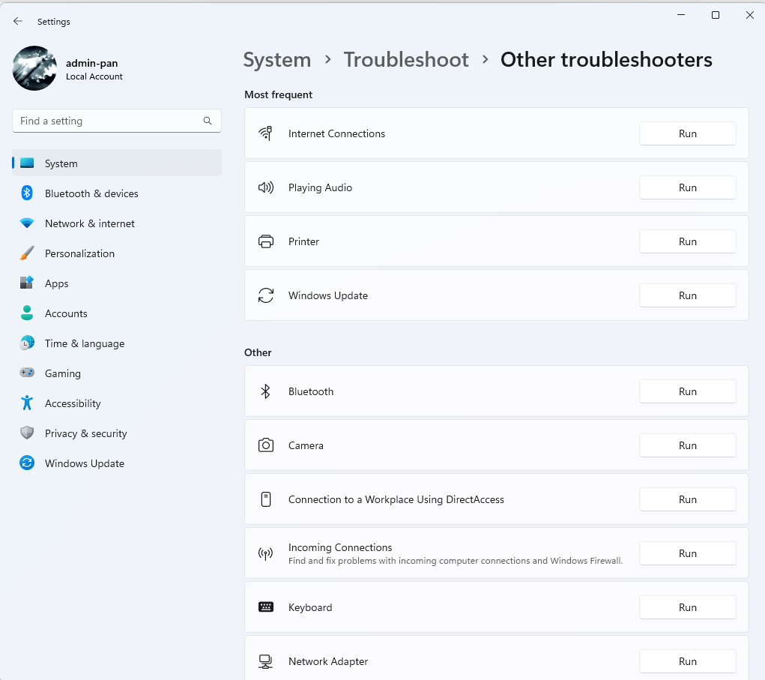Run the Windows Update troubleshooter
765x680 pixels.
click(x=687, y=295)
